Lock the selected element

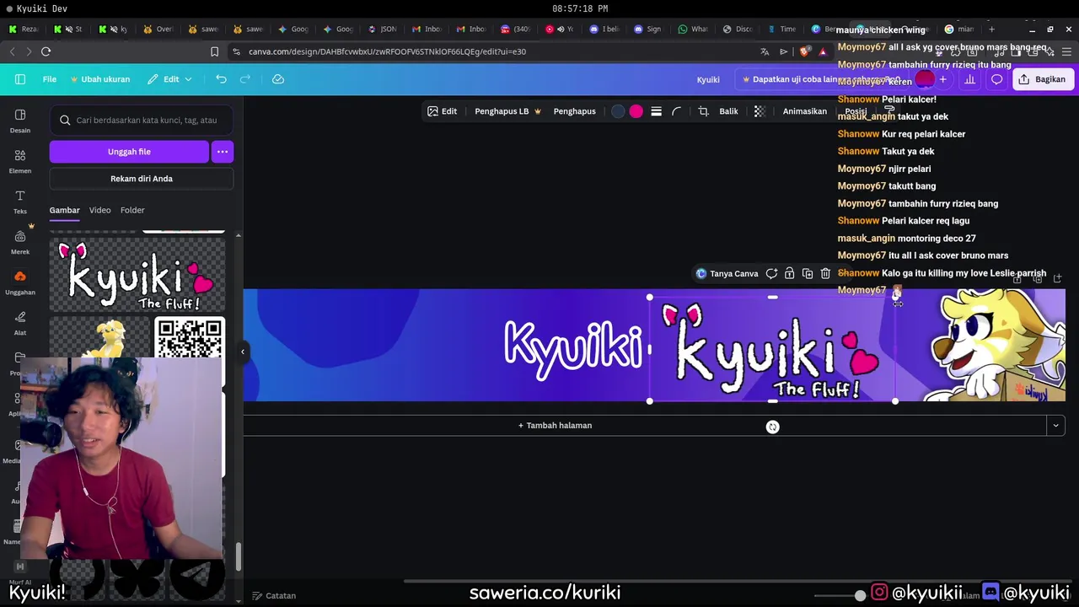click(x=789, y=273)
